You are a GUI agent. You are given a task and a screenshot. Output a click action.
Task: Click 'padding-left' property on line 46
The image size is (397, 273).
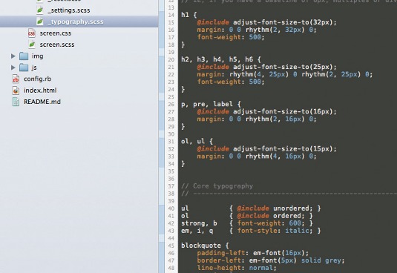click(221, 253)
